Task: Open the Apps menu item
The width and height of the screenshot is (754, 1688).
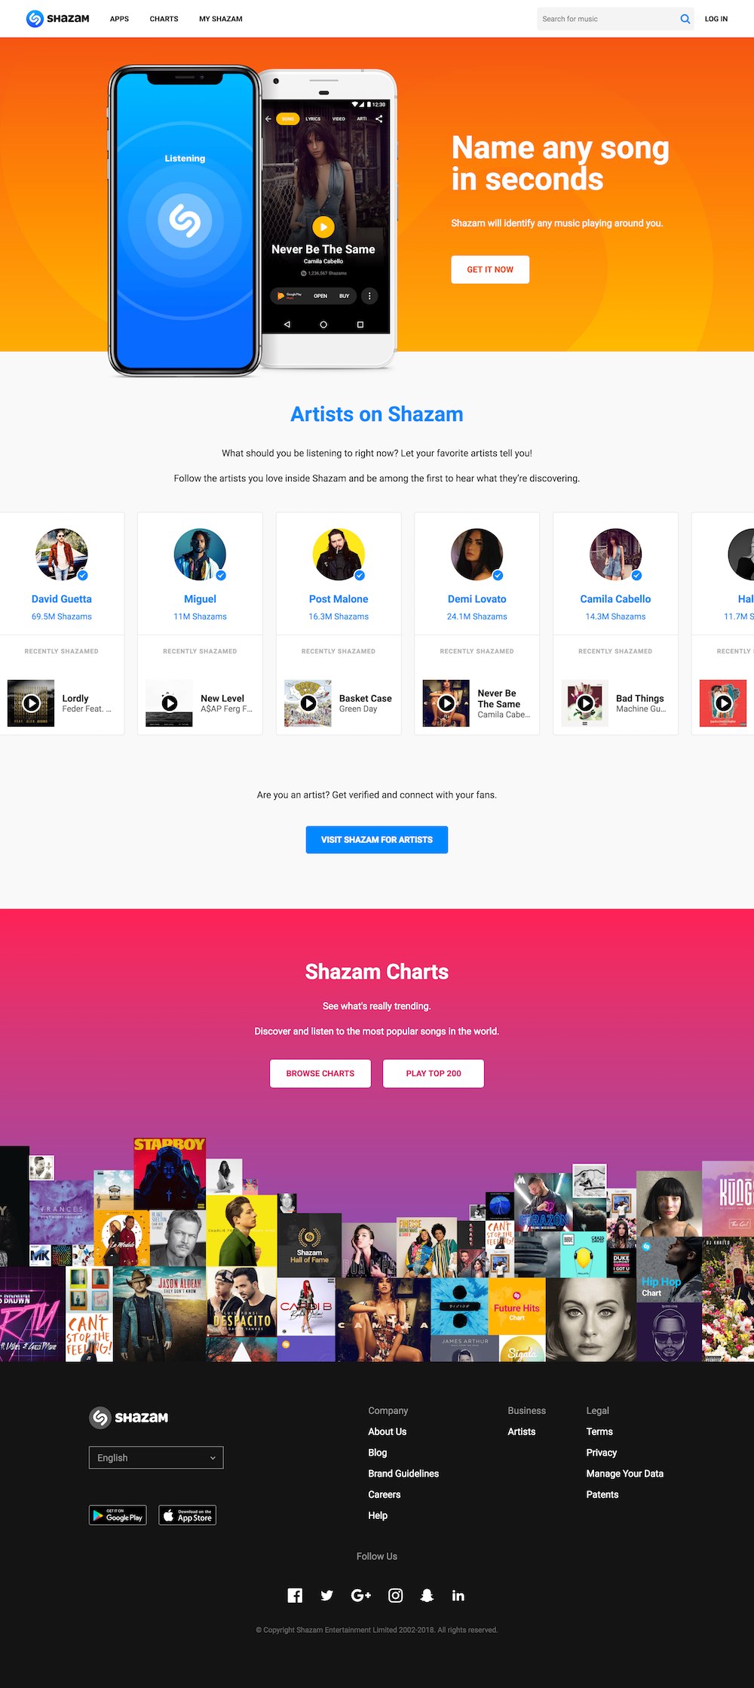Action: (x=119, y=19)
